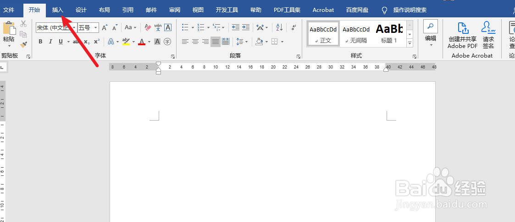Image resolution: width=515 pixels, height=222 pixels.
Task: Click the enclosed character (字) icon
Action: [x=167, y=42]
